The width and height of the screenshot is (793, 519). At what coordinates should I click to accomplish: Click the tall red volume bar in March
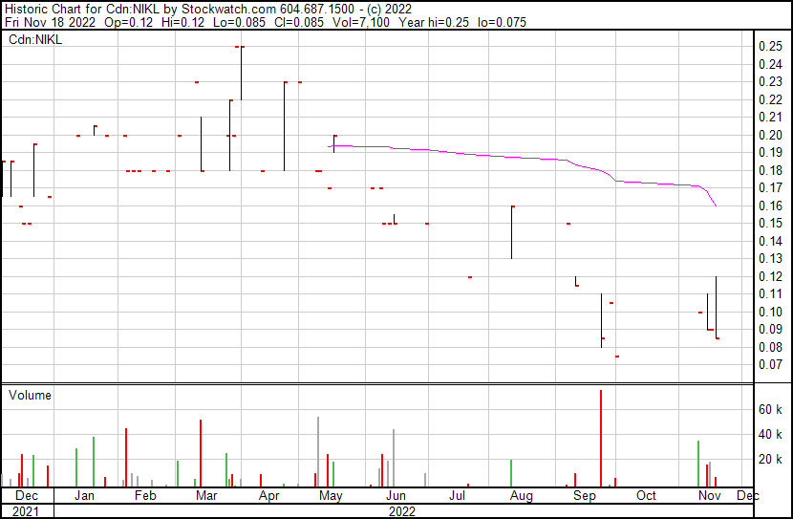(201, 453)
